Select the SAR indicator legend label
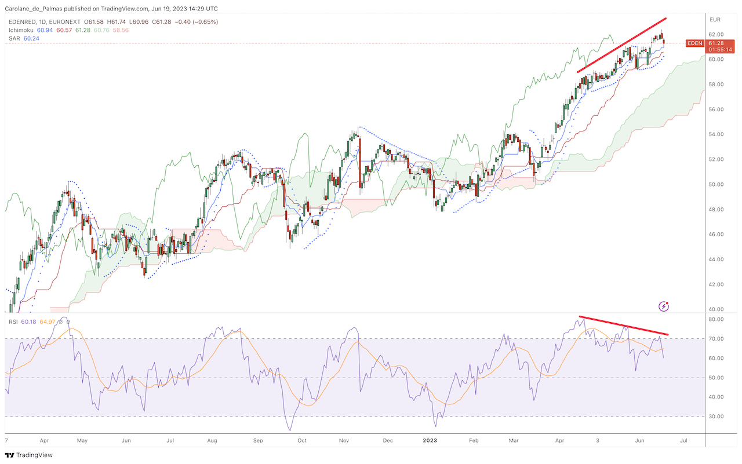The image size is (742, 464). coord(14,38)
